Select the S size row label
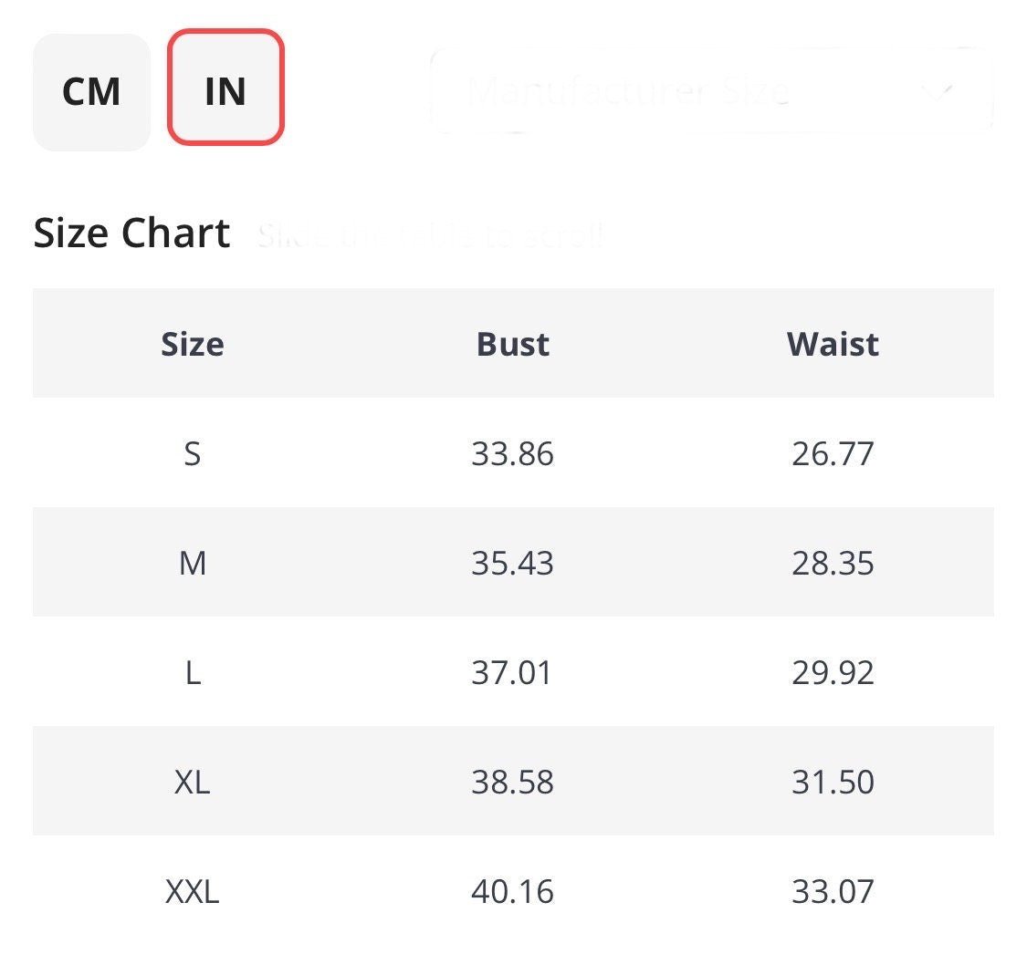 [192, 452]
